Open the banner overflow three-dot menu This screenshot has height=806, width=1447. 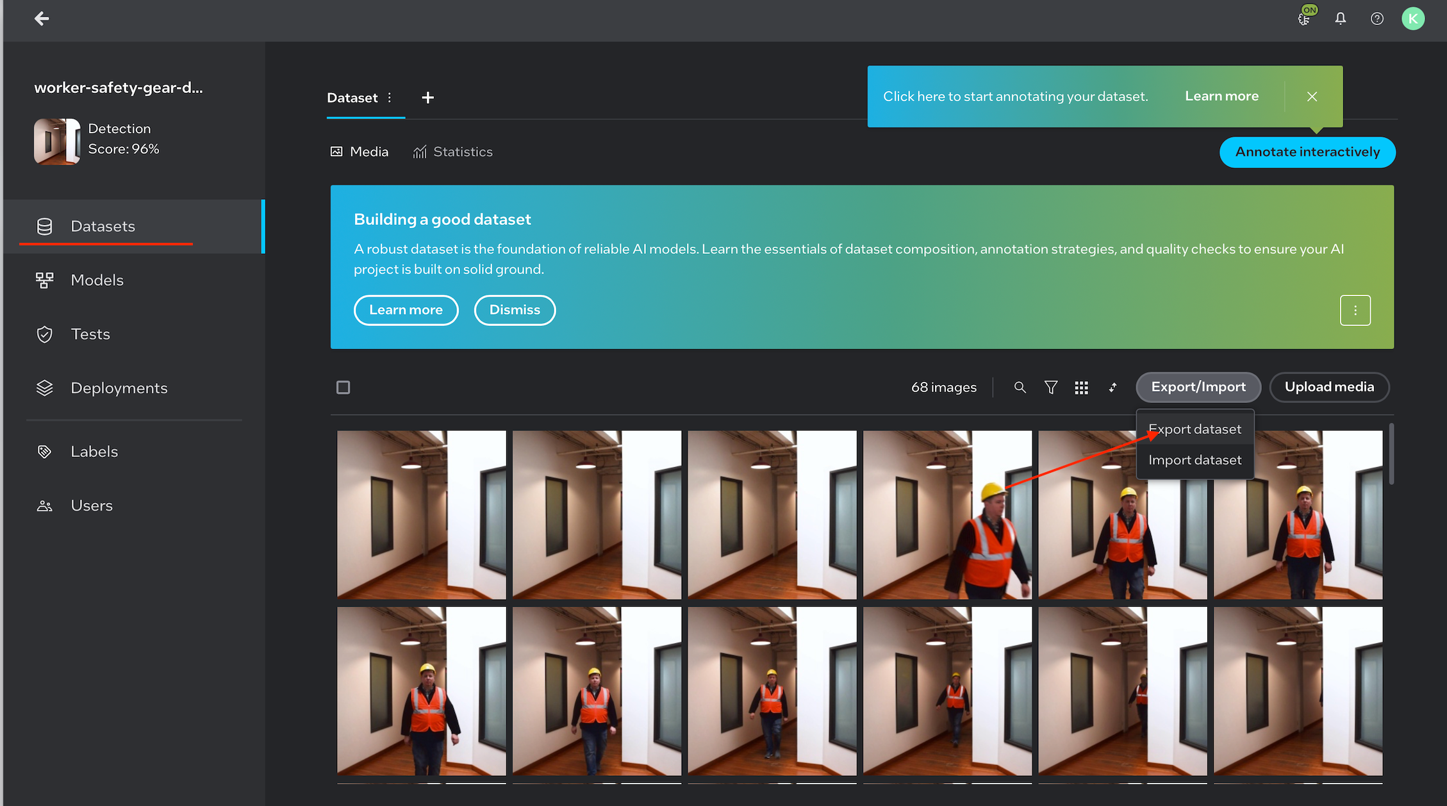[1355, 310]
